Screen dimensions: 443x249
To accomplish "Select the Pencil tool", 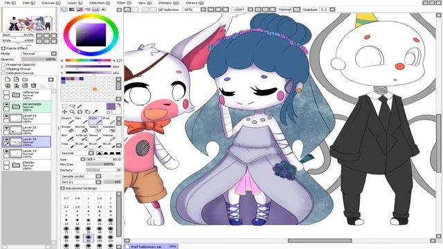I will (96, 138).
